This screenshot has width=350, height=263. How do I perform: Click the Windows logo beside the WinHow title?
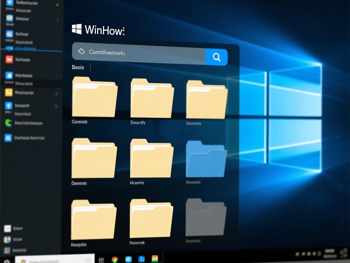click(77, 30)
